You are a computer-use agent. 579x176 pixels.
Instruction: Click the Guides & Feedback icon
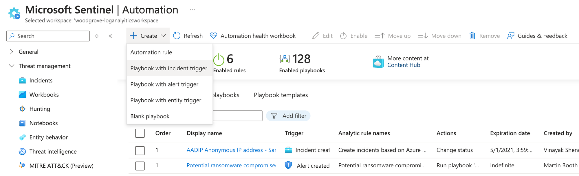tap(511, 36)
